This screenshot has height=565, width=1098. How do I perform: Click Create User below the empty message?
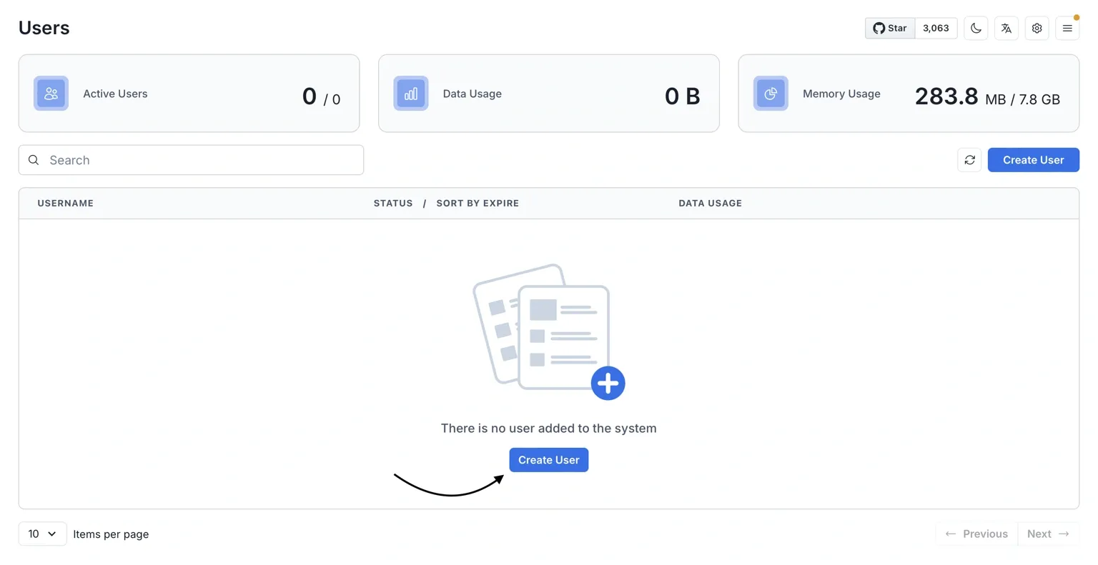click(x=548, y=460)
